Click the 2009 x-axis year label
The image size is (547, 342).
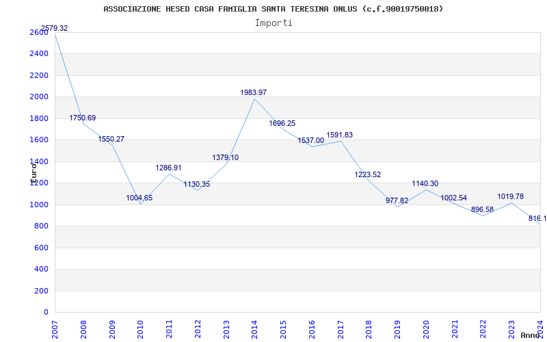(112, 328)
